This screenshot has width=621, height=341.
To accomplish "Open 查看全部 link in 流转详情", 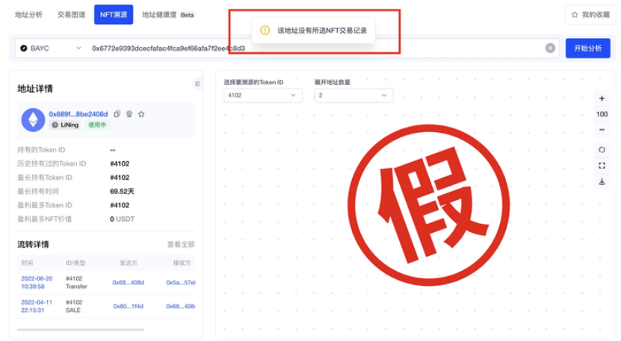I will (181, 245).
